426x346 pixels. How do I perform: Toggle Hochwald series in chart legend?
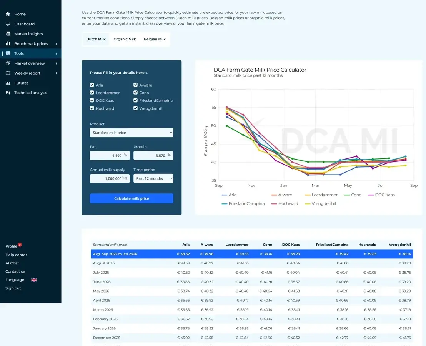(285, 203)
